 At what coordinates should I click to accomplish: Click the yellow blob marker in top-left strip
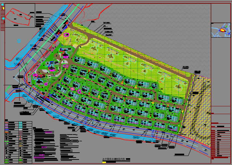[3, 8]
